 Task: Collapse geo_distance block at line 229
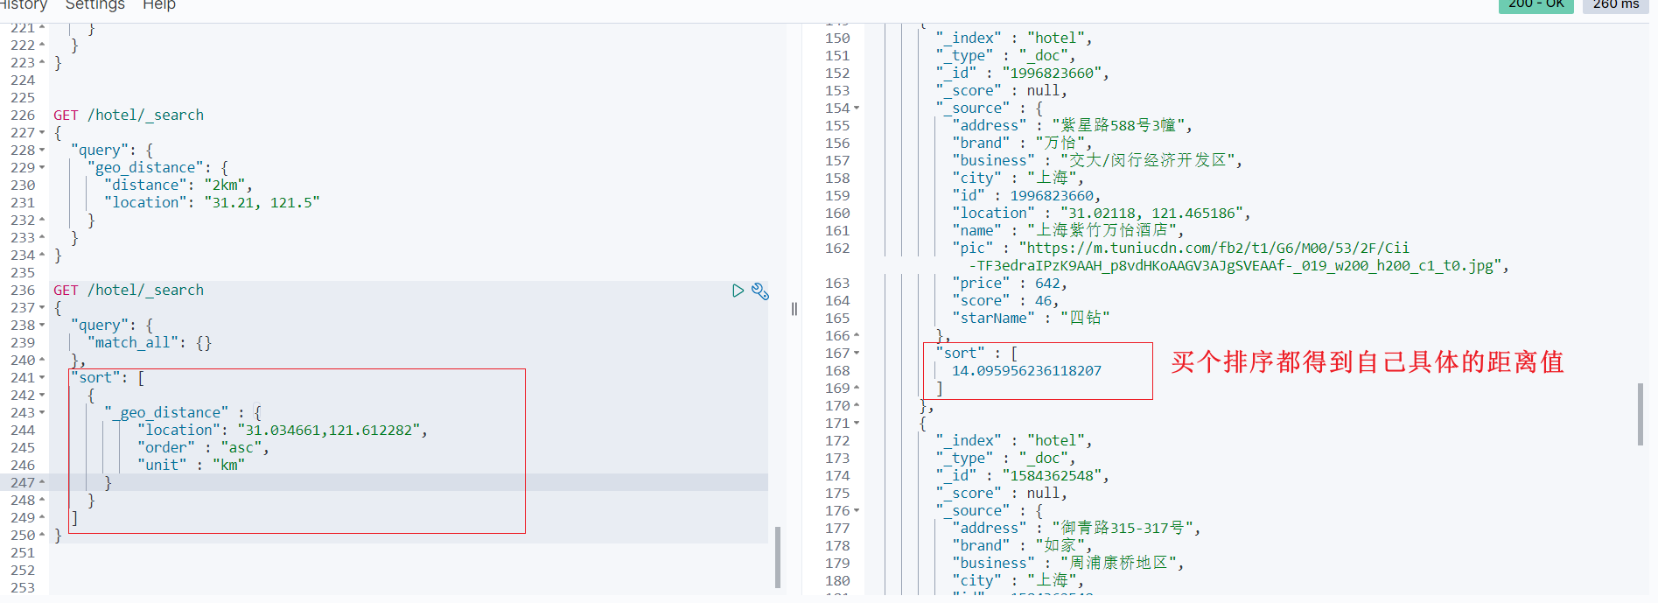click(41, 167)
